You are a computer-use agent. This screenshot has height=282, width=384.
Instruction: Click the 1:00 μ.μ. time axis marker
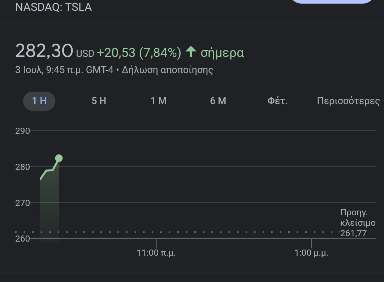311,252
